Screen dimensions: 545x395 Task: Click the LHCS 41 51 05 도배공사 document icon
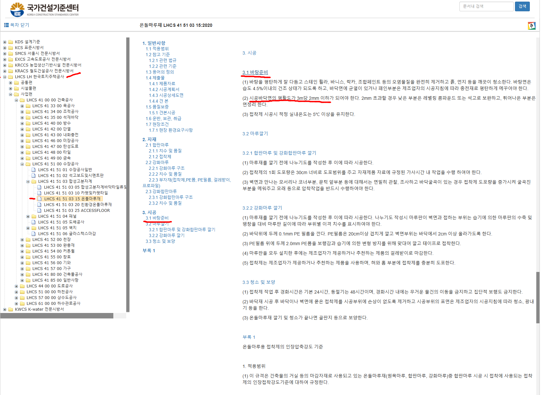34,222
